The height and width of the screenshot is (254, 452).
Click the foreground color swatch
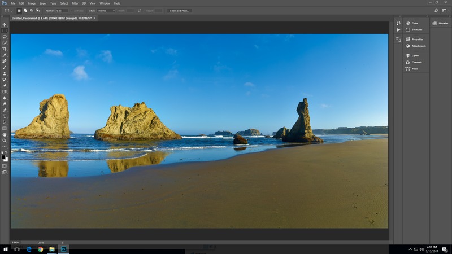[x=3, y=157]
